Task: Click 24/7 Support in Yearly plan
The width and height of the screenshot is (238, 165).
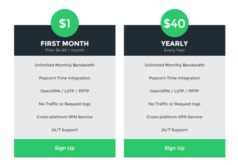Action: [175, 130]
